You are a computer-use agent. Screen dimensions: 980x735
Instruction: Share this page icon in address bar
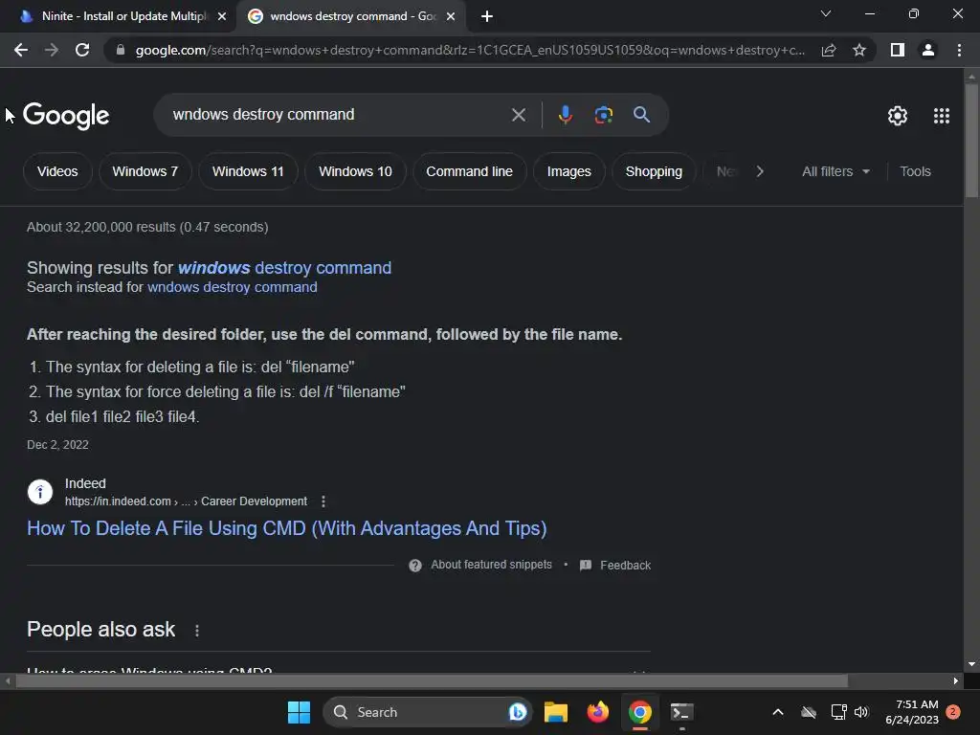click(x=829, y=50)
